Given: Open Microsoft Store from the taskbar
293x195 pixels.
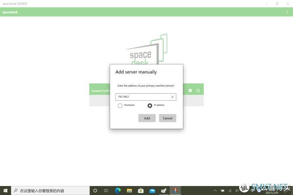Looking at the screenshot, I should tap(141, 191).
